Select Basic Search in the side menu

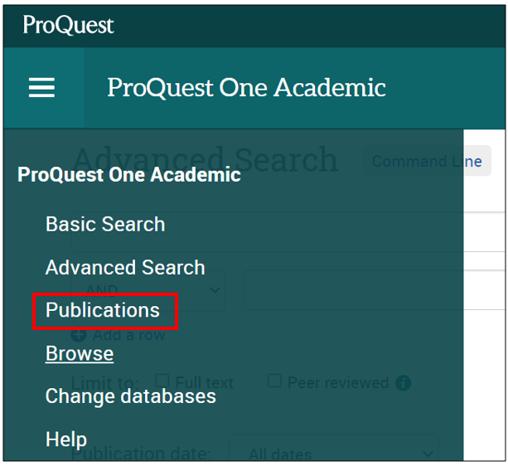(105, 224)
